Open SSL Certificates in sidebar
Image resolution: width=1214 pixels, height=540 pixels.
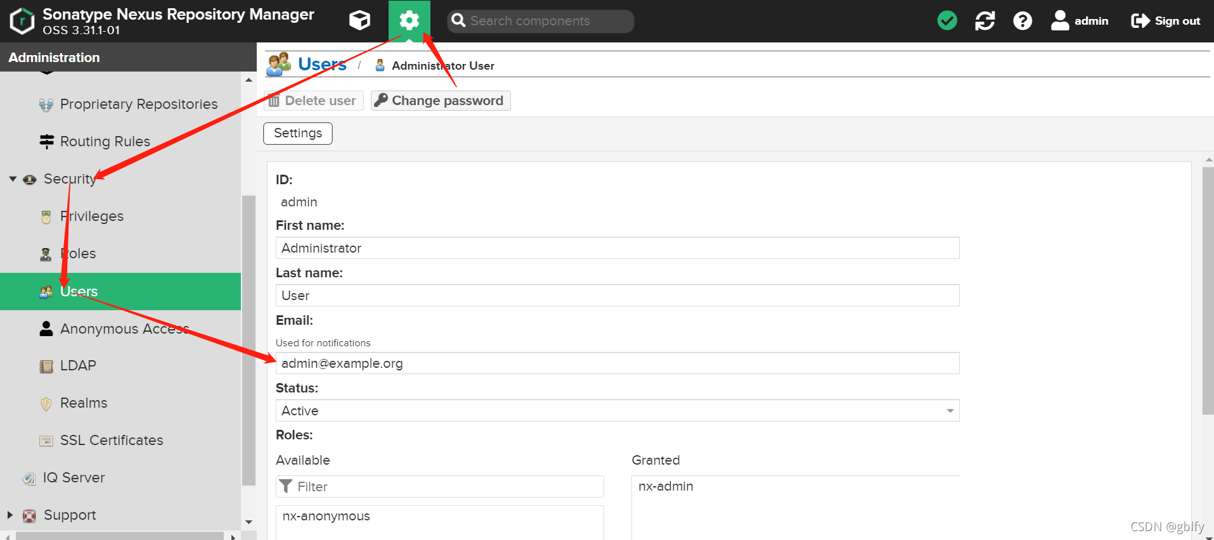pos(112,440)
